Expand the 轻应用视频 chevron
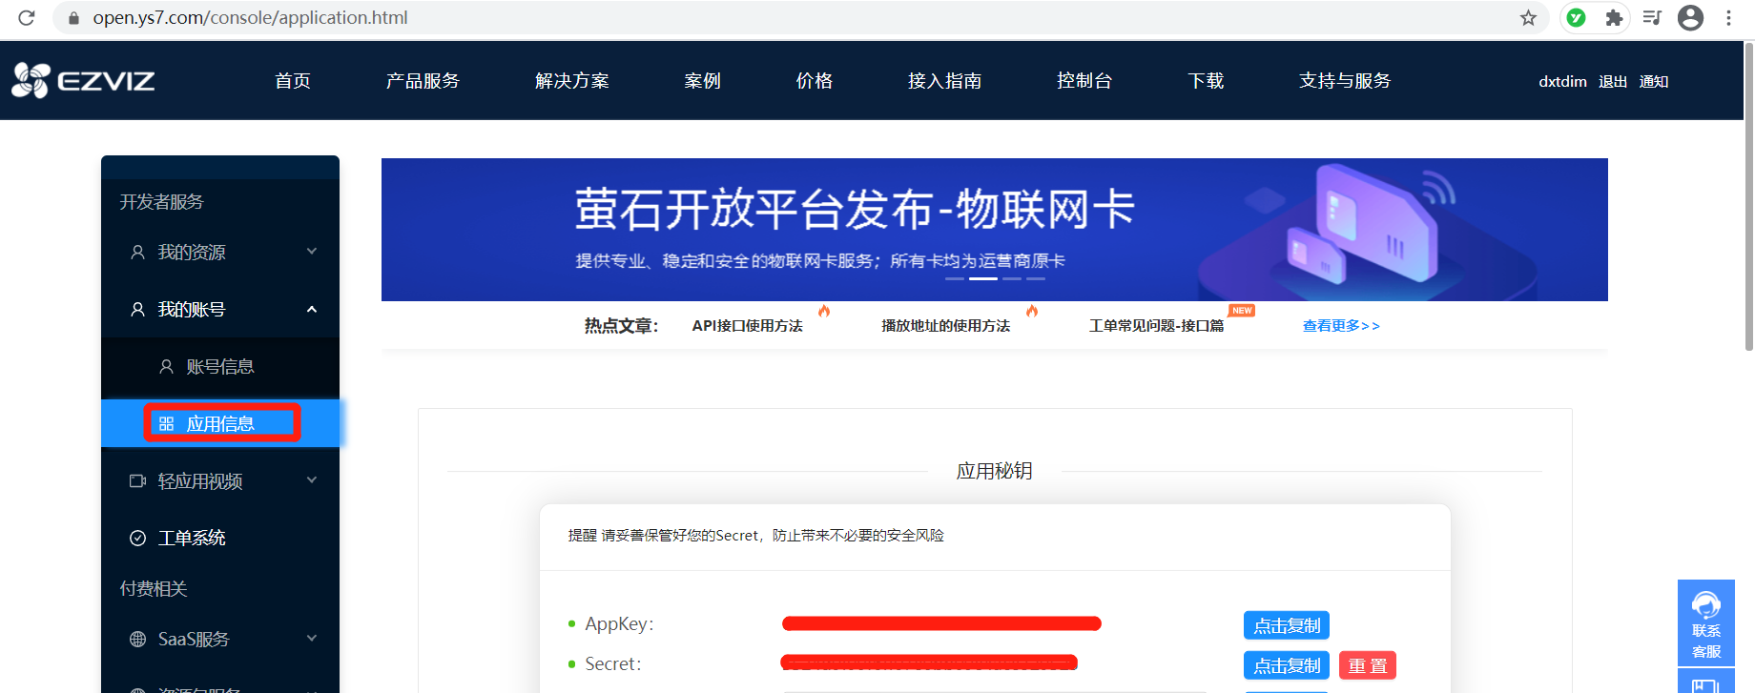This screenshot has height=693, width=1755. click(x=311, y=480)
